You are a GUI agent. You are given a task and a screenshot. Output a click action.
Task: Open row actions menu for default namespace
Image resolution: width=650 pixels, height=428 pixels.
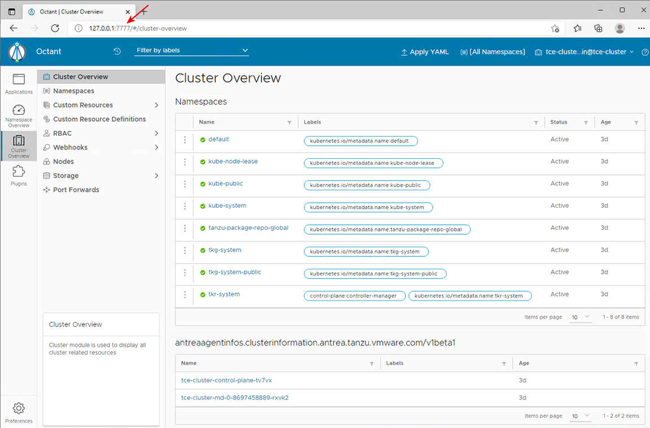coord(185,139)
